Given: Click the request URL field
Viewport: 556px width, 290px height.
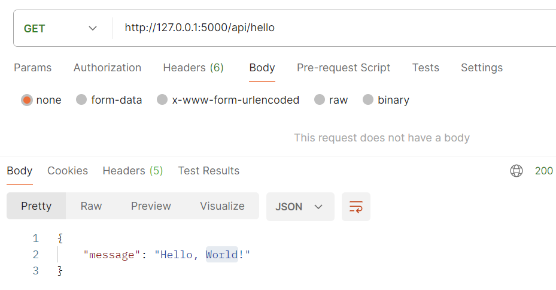Looking at the screenshot, I should click(x=335, y=28).
